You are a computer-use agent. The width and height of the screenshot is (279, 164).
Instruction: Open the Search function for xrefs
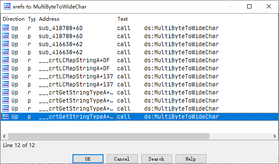156,158
